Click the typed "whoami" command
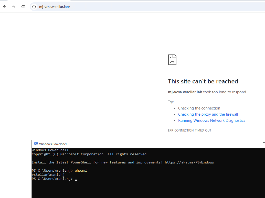The height and width of the screenshot is (198, 265). pyautogui.click(x=81, y=171)
